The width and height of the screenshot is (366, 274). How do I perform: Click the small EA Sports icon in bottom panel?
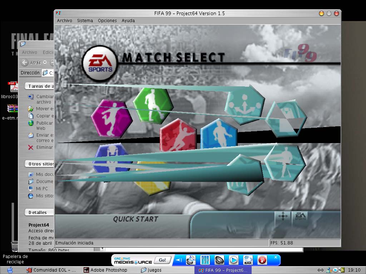[x=300, y=216]
